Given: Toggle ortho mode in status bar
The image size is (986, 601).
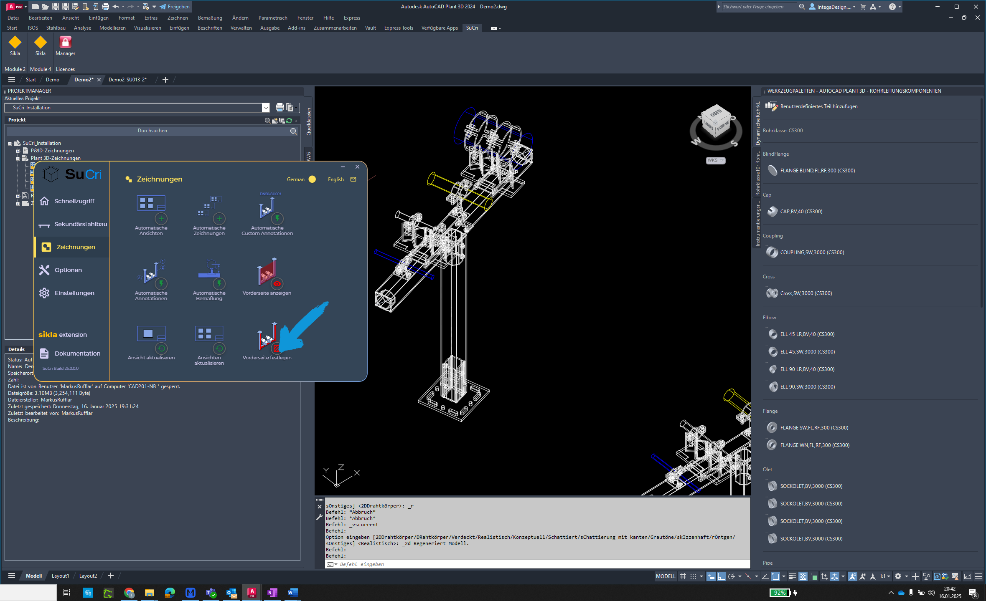Looking at the screenshot, I should [x=721, y=576].
